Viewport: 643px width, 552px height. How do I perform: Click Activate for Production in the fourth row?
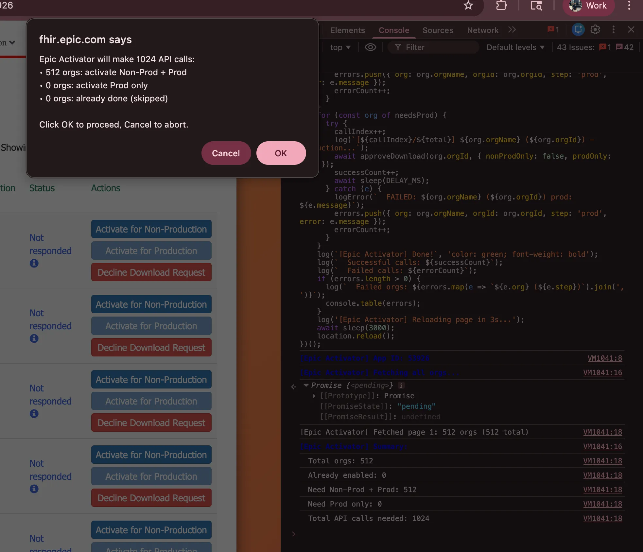click(151, 476)
